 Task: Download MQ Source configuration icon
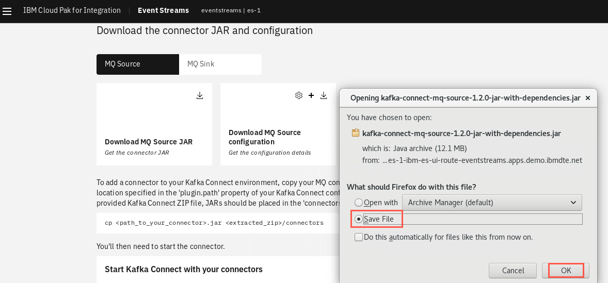pyautogui.click(x=324, y=95)
